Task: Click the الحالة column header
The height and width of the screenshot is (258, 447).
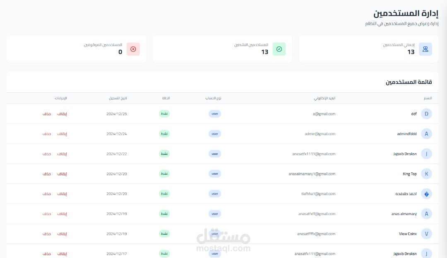Action: (166, 98)
